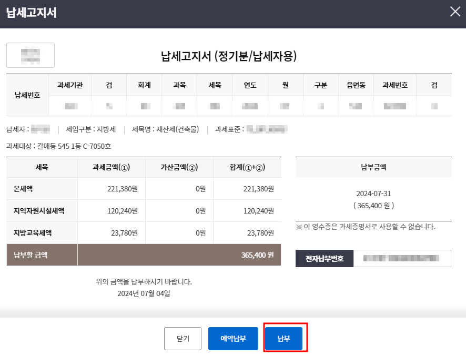Select the 과세기관 column header

[69, 85]
